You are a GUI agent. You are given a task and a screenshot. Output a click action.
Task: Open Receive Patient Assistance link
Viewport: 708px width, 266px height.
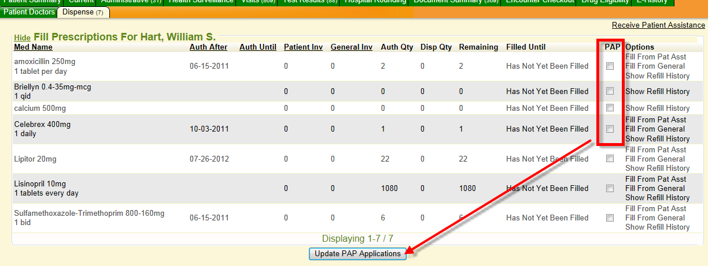pyautogui.click(x=658, y=25)
